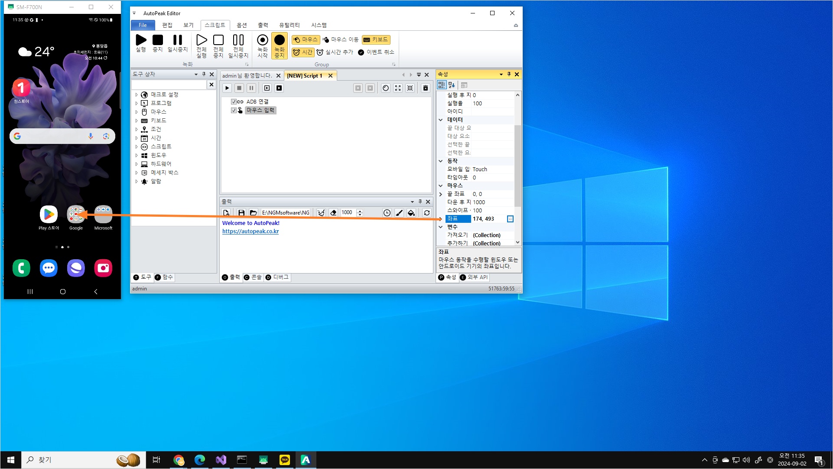This screenshot has width=833, height=469.
Task: Click the eraser icon in output toolbar
Action: tap(333, 213)
